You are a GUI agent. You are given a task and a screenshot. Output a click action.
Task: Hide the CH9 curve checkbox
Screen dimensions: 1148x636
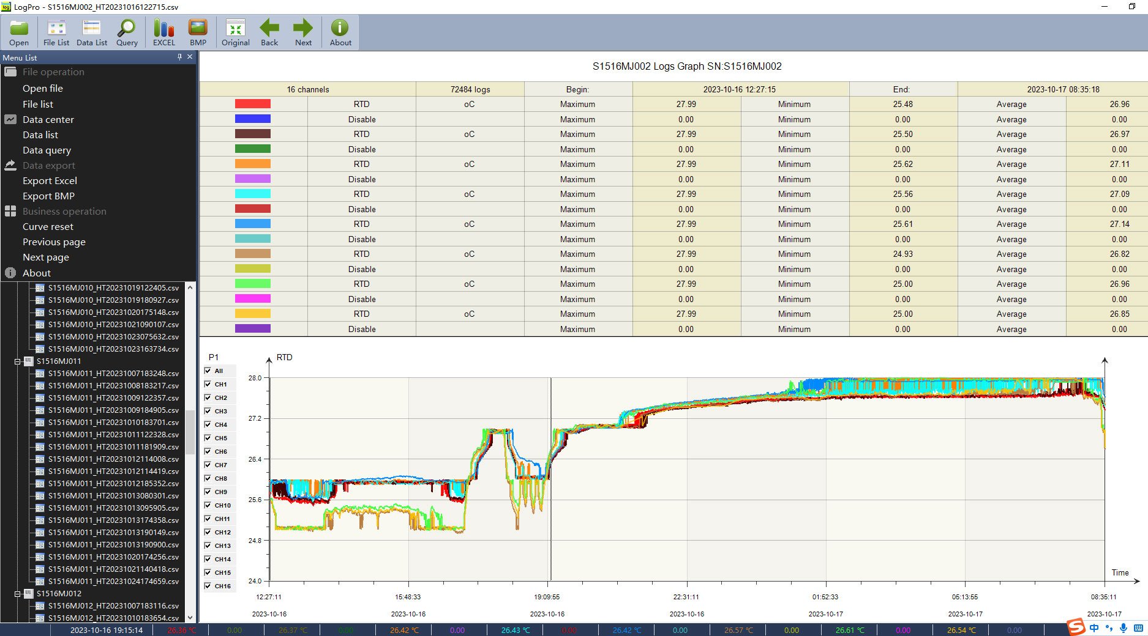[x=208, y=492]
